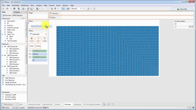Open the Marks type Automatic dropdown
Screen dimensions: 196x110
tap(38, 34)
